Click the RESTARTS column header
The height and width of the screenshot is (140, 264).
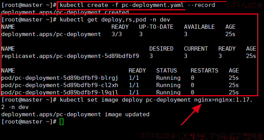pos(204,71)
